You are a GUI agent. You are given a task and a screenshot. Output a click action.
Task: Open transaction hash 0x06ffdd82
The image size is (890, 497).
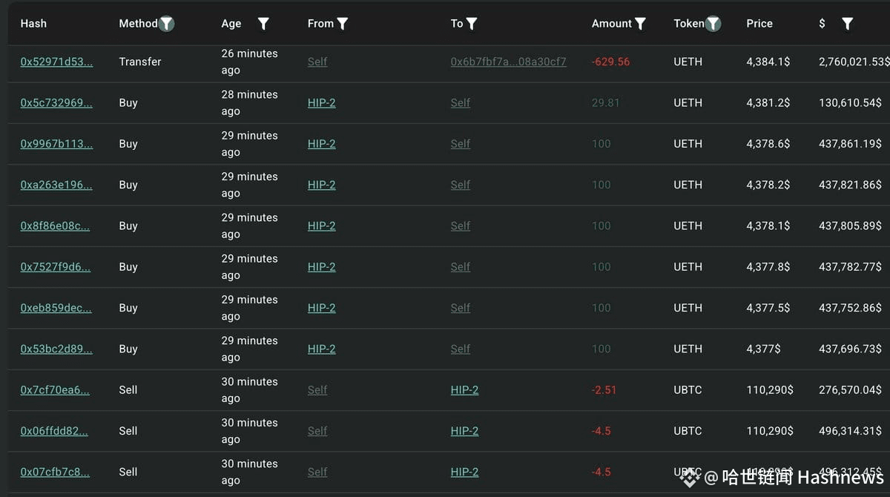point(54,431)
